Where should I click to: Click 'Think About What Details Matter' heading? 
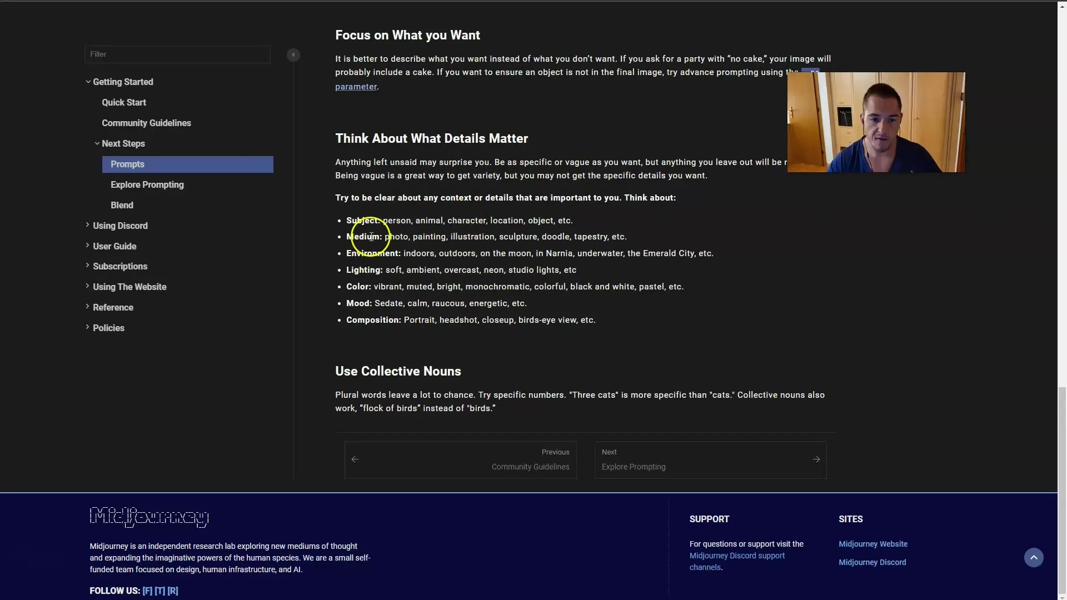[x=431, y=139]
